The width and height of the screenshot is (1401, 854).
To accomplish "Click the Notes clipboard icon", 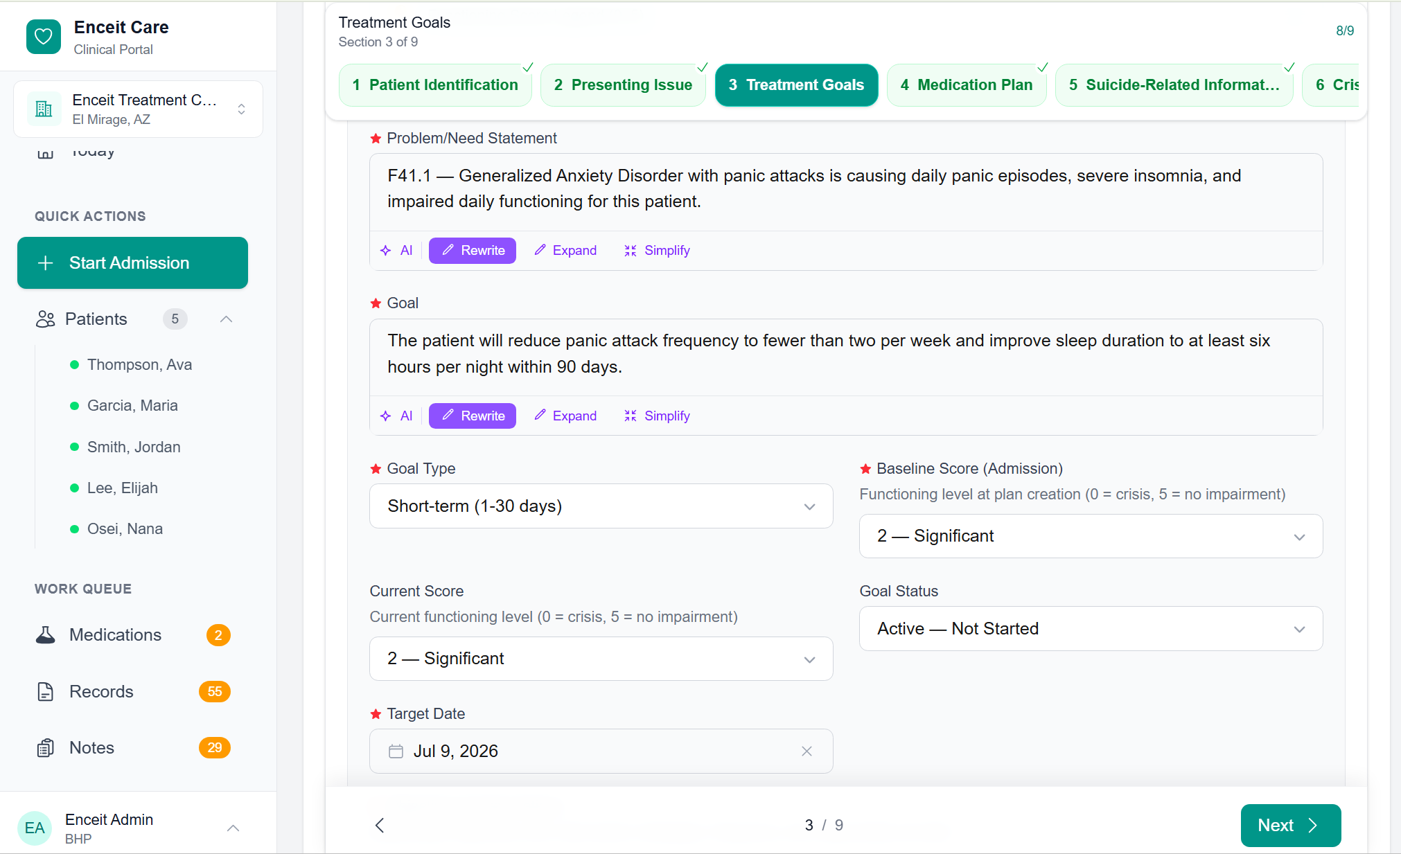I will [x=46, y=747].
